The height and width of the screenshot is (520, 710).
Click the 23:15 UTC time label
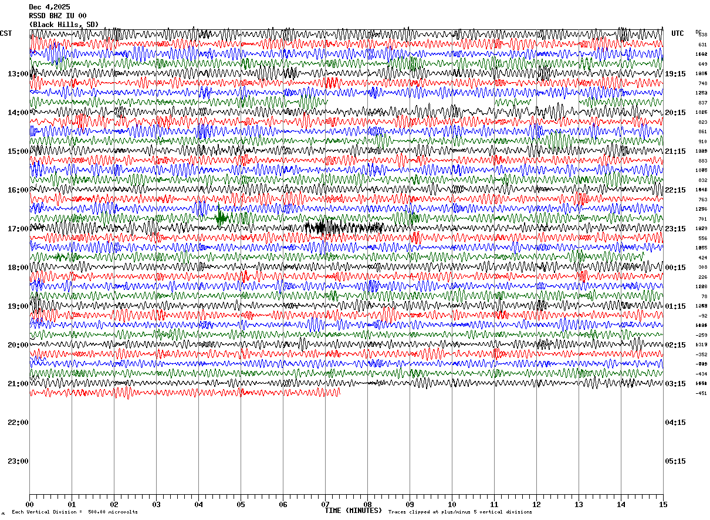(675, 229)
